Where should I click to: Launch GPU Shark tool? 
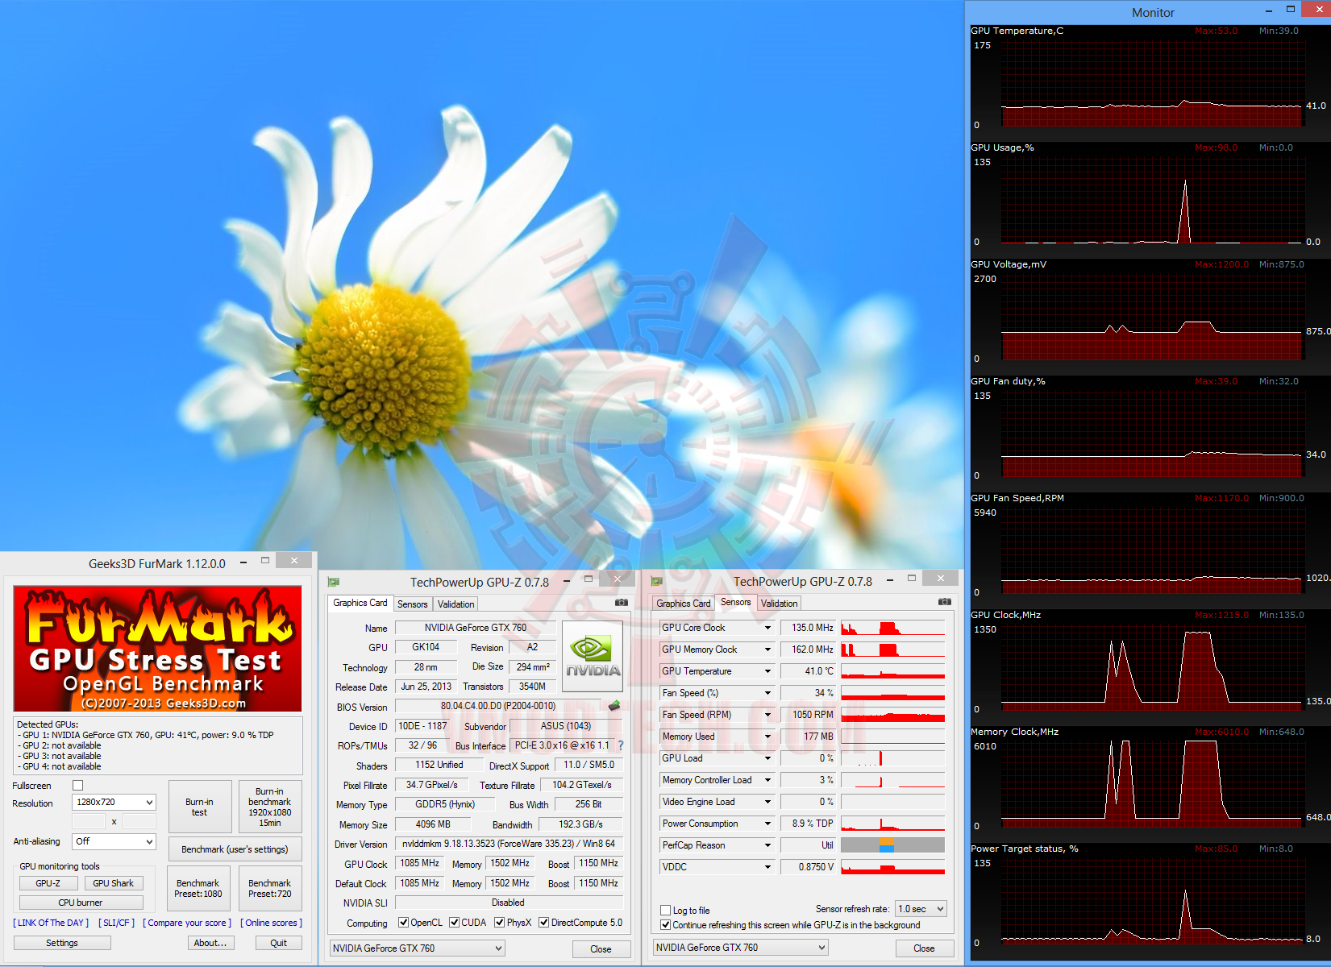coord(114,883)
